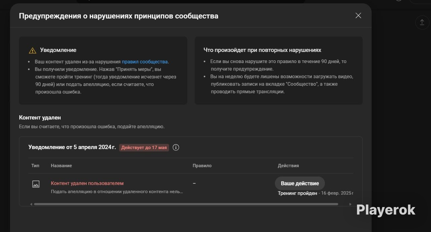Click the upload icon behind the dialog

coord(422,22)
